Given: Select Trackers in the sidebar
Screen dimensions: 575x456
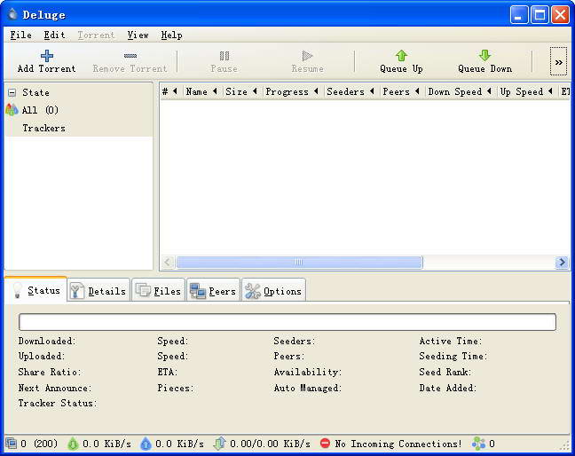Looking at the screenshot, I should point(44,128).
